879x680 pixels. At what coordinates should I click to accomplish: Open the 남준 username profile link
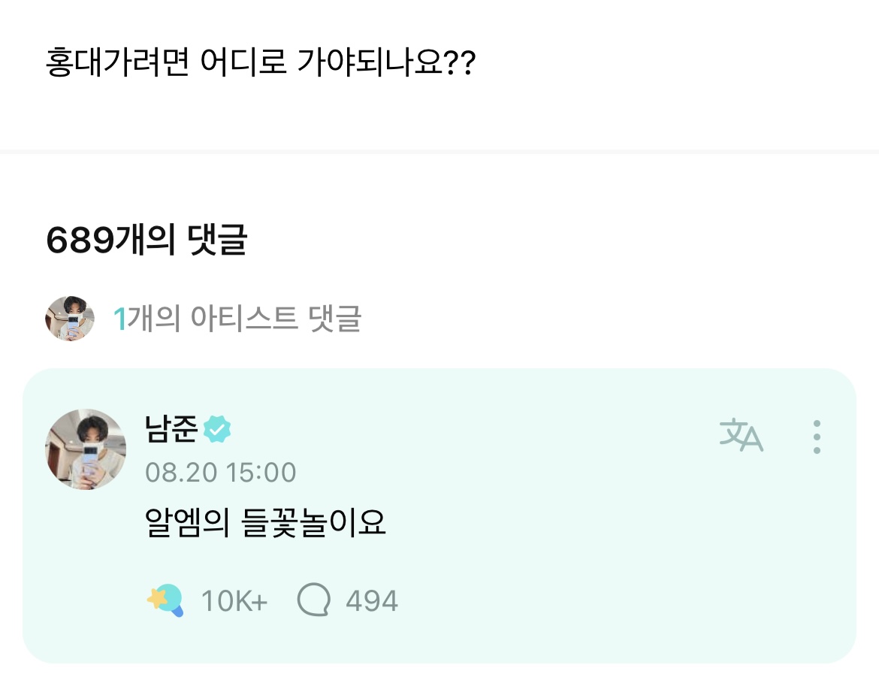(x=171, y=430)
